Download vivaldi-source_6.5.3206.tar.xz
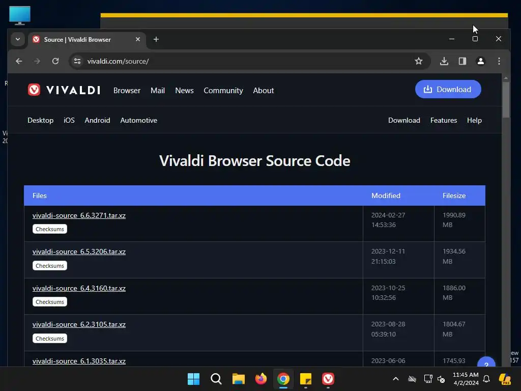 point(79,252)
